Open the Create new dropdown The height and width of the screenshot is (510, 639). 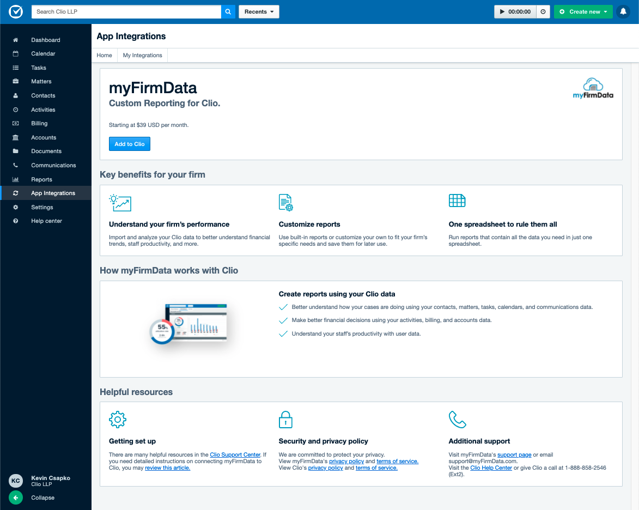[583, 12]
